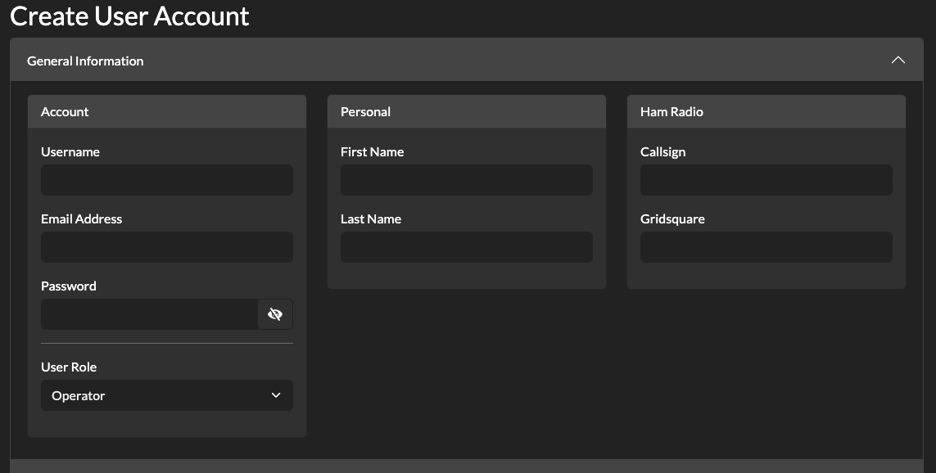Screen dimensions: 936x473
Task: Activate the Callsign text field
Action: (x=766, y=180)
